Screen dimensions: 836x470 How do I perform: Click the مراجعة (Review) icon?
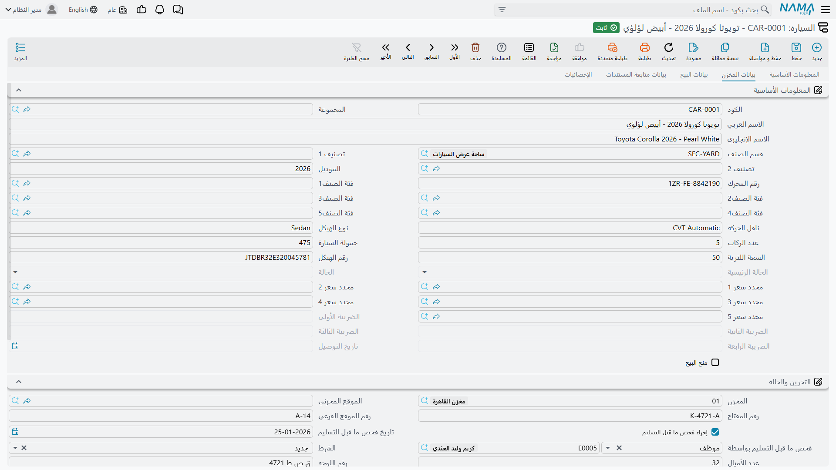click(x=554, y=51)
